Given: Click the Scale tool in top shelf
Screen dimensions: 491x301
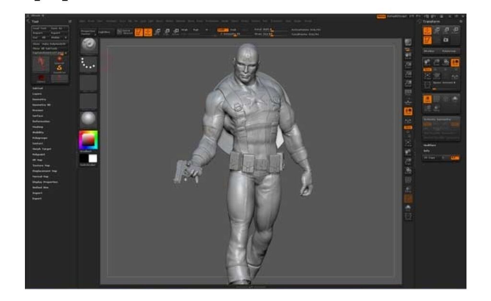Looking at the screenshot, I should [x=165, y=32].
